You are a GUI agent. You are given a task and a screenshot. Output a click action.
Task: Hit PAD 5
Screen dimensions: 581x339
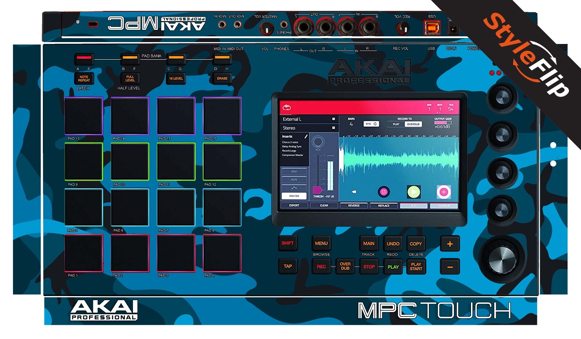84,207
